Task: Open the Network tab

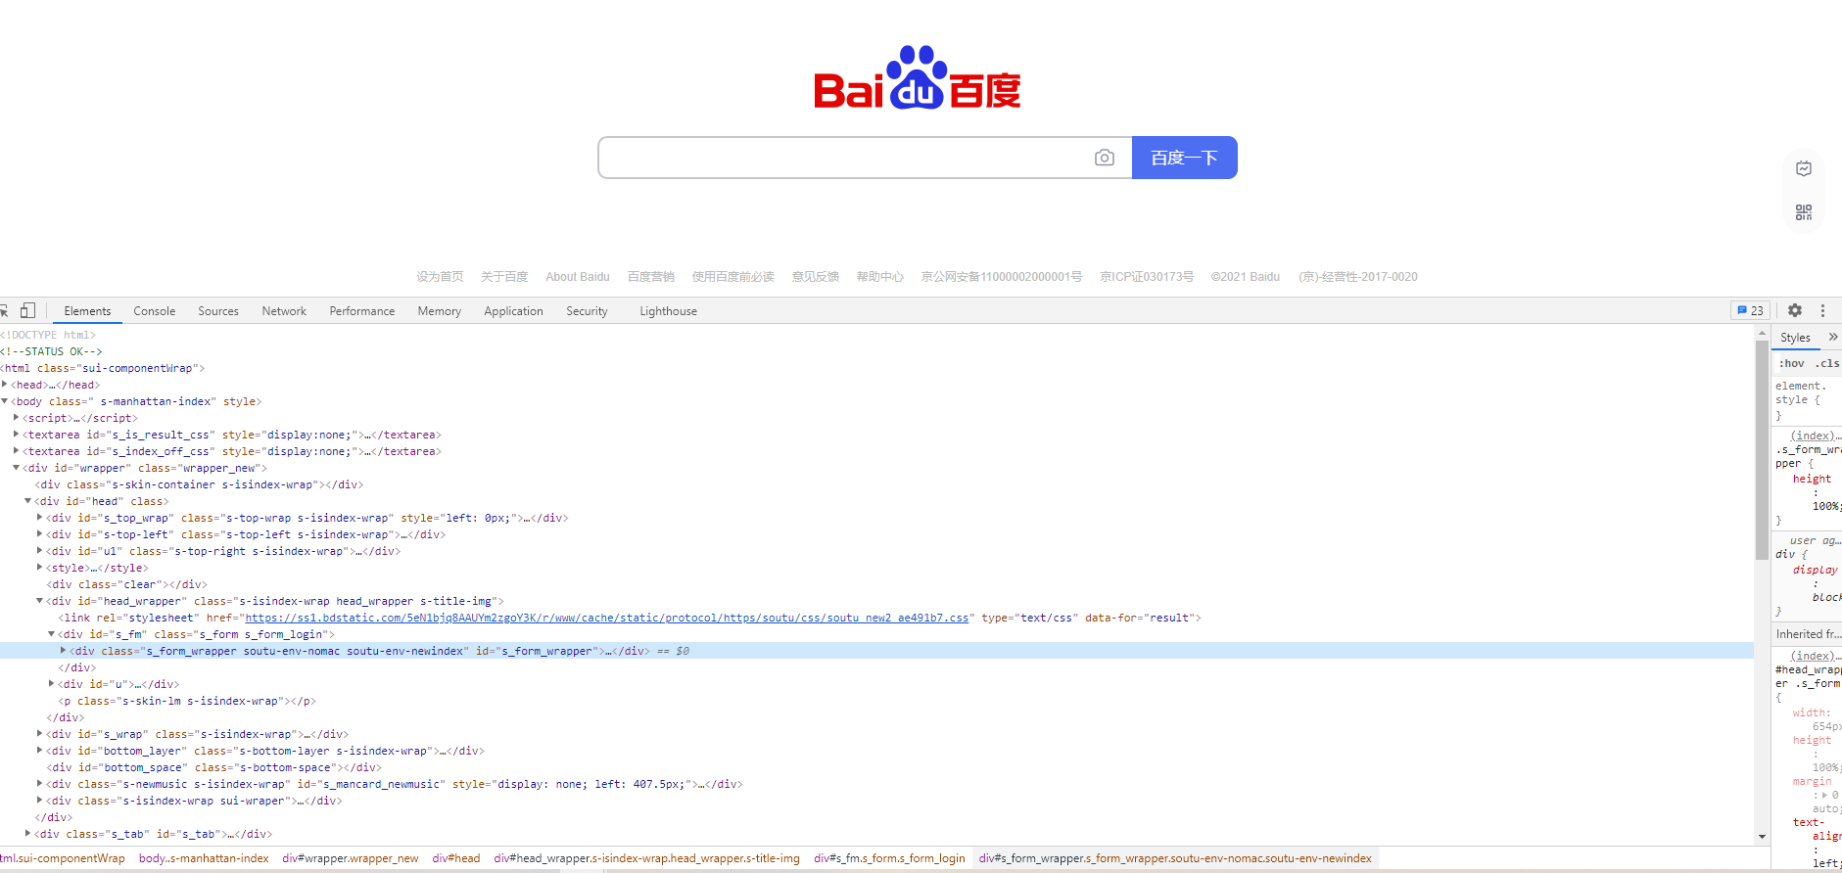Action: (284, 311)
